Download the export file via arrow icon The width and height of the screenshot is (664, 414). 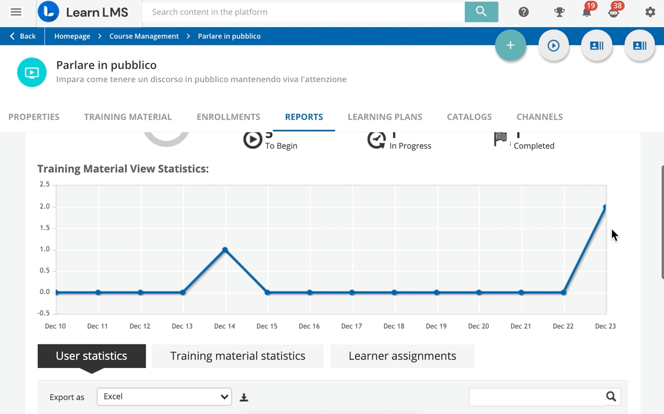click(x=244, y=398)
